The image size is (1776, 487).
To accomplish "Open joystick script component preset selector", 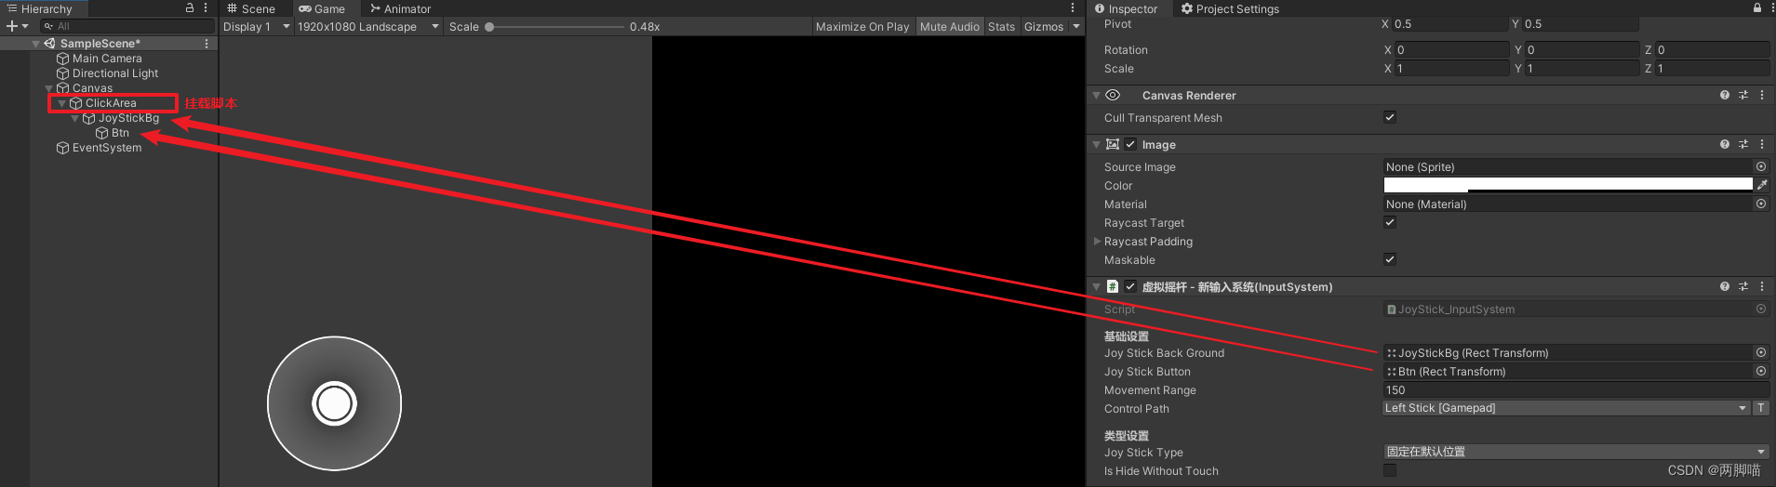I will 1743,286.
